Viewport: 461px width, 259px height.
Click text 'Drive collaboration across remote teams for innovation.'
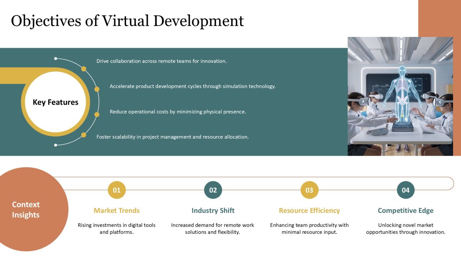coord(162,61)
